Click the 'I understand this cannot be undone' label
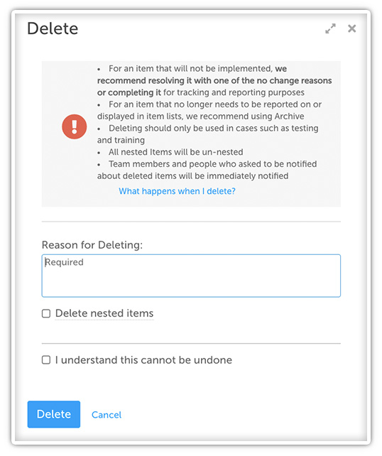This screenshot has height=456, width=382. [x=143, y=360]
